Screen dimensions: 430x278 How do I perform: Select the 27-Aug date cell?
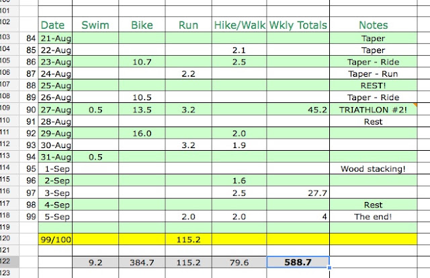click(55, 110)
